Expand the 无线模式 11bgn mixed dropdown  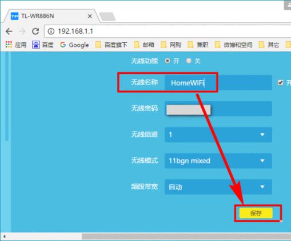[218, 161]
